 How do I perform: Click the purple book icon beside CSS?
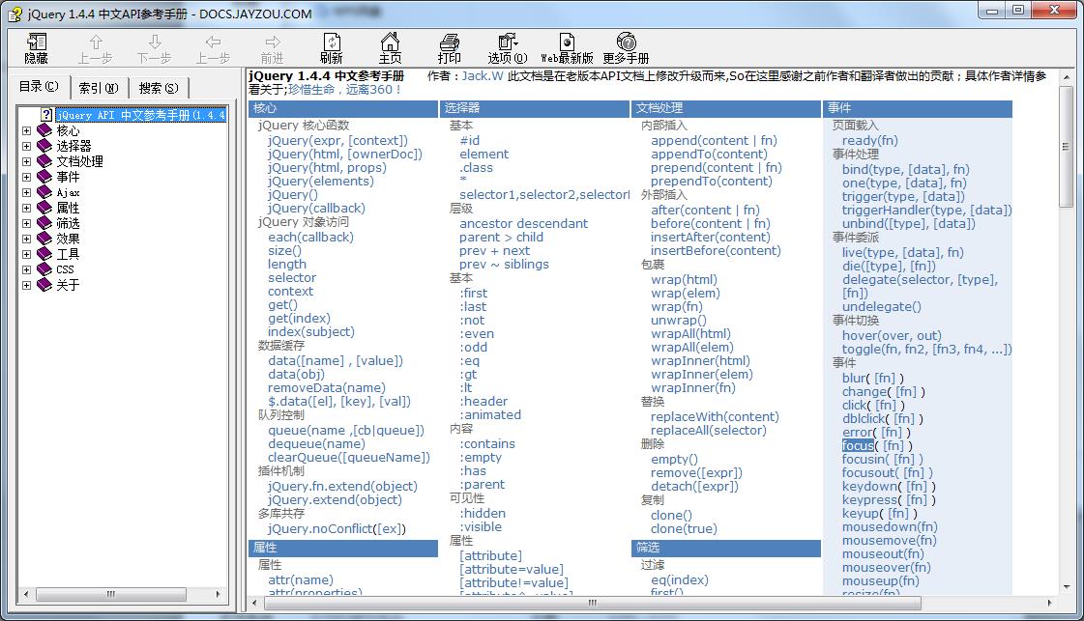tap(44, 269)
